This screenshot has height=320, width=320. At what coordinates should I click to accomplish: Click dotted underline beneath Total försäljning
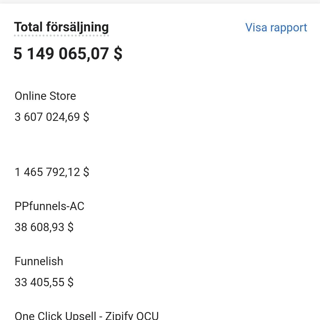click(61, 36)
